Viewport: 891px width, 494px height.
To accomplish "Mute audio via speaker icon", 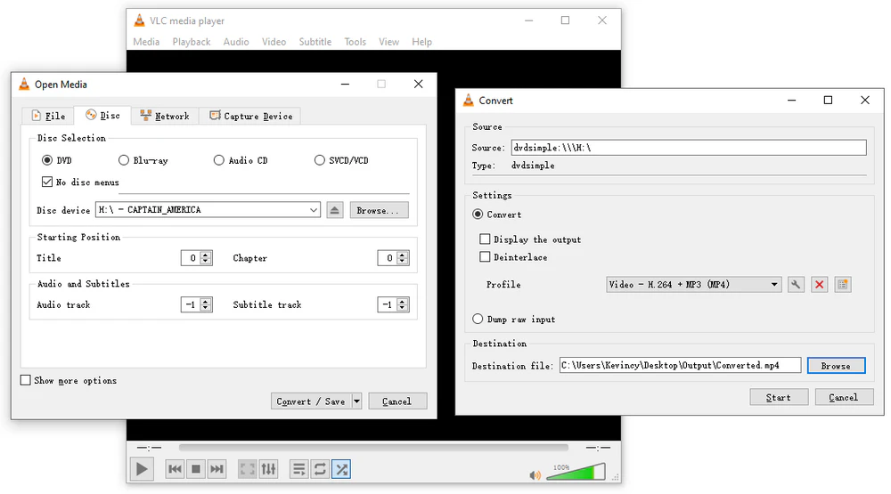I will click(535, 474).
